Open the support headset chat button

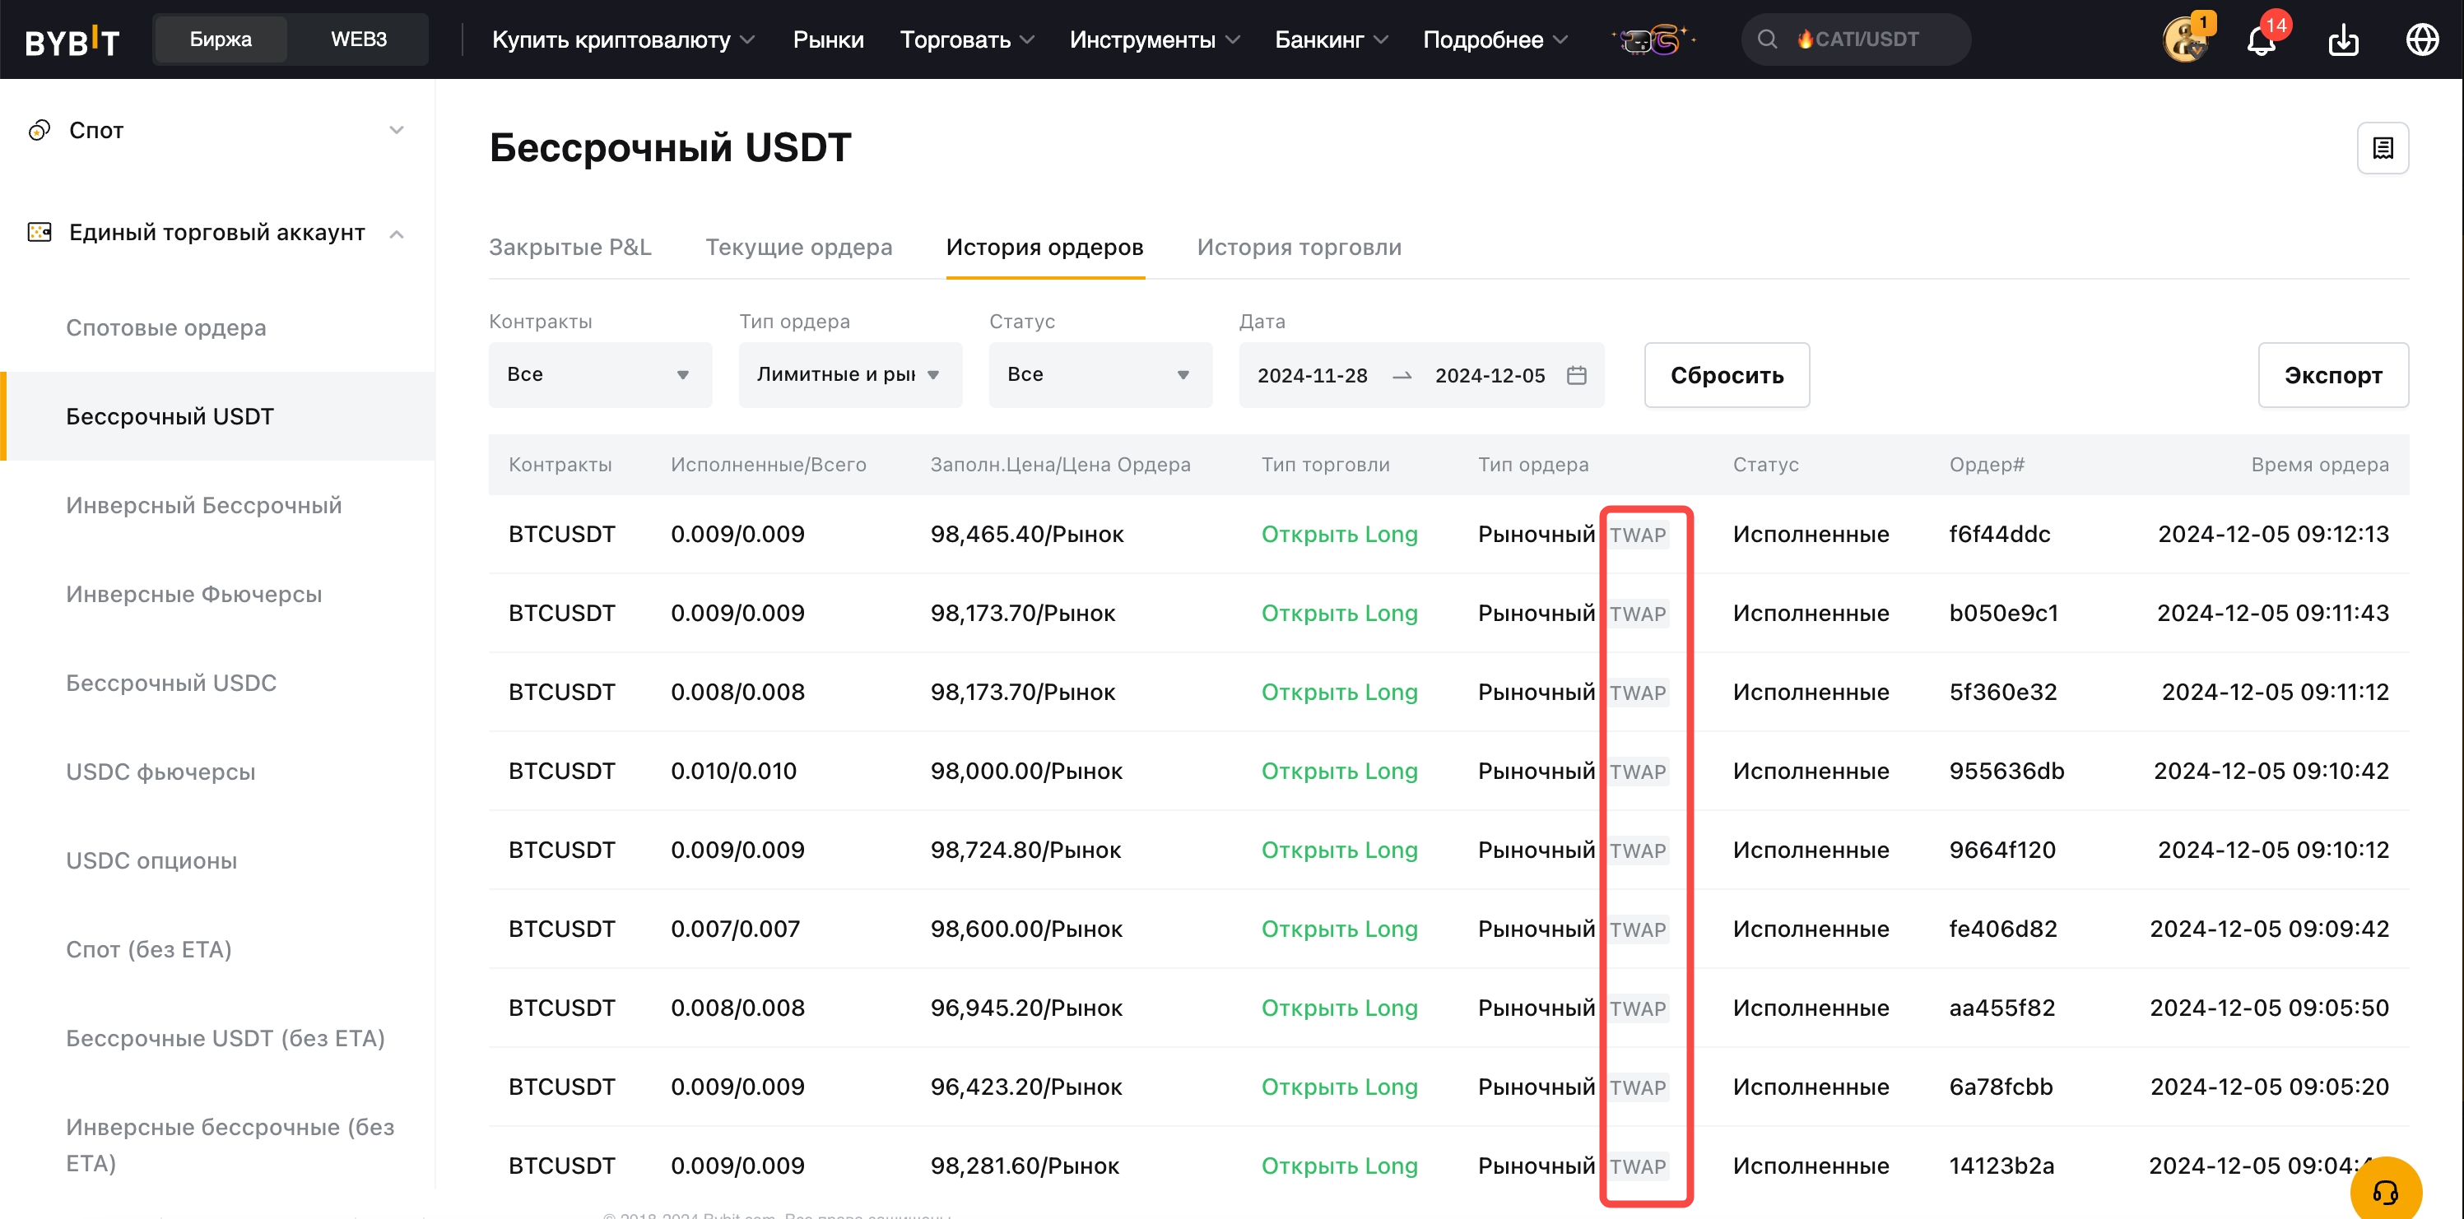click(2385, 1190)
